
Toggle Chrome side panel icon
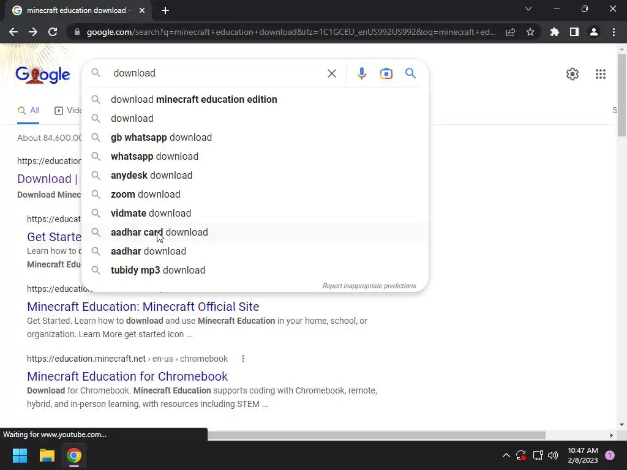[x=574, y=32]
